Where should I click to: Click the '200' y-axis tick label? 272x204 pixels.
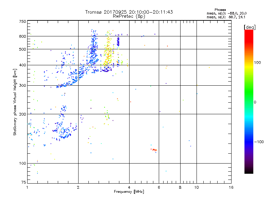(x=22, y=114)
